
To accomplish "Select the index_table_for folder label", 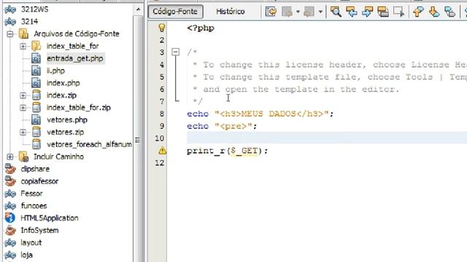I will (73, 47).
